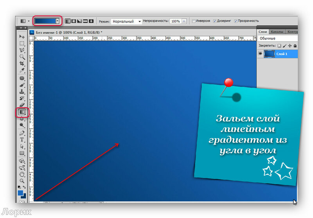Open the gradient tool preset picker
313x218 pixels.
coord(25,21)
